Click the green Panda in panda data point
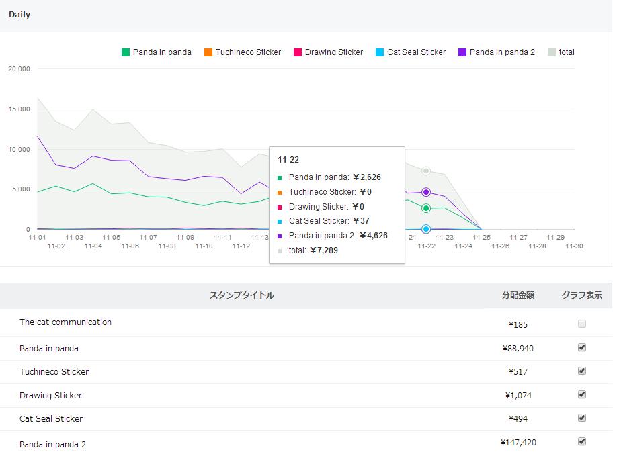The image size is (619, 458). click(x=426, y=208)
